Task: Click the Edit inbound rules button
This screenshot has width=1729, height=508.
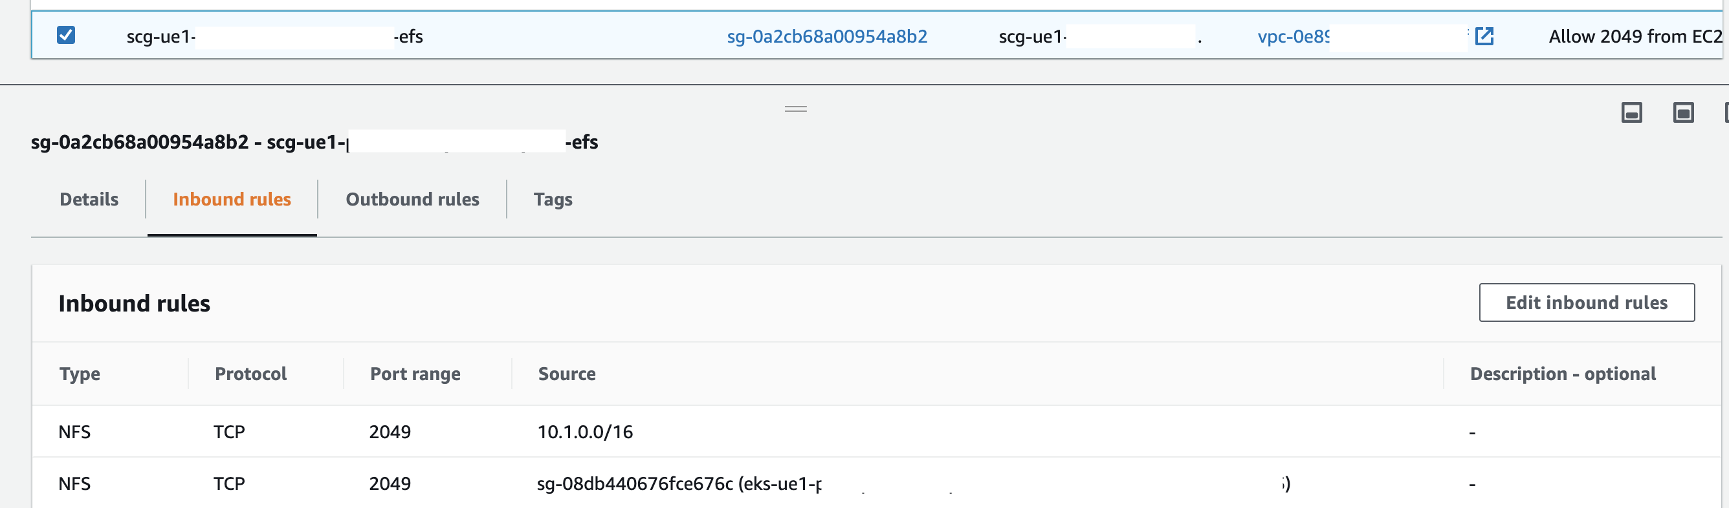Action: click(x=1586, y=302)
